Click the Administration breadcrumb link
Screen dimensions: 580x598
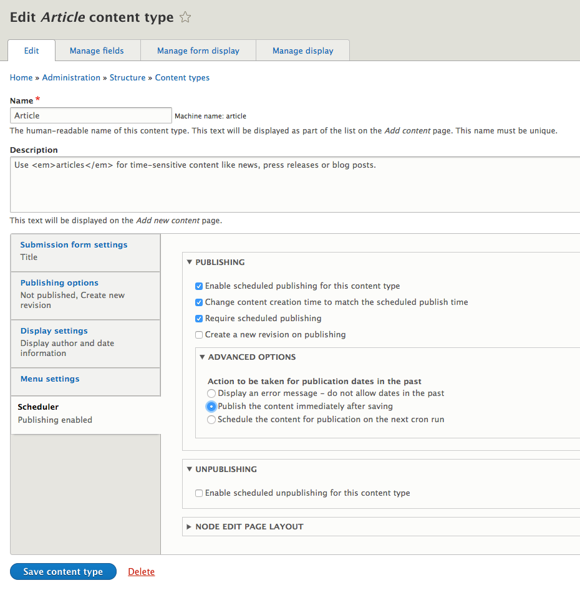click(x=71, y=77)
